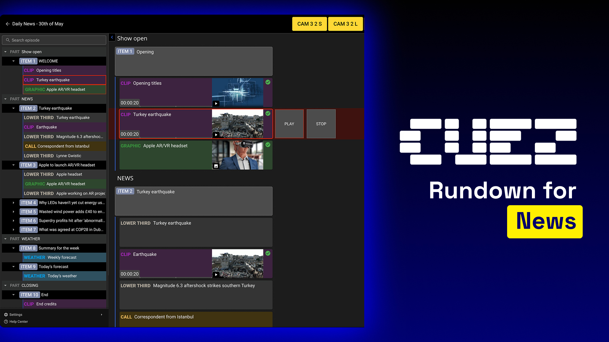Select CLIP Turkey earthquake in the tree
The height and width of the screenshot is (342, 609).
65,80
